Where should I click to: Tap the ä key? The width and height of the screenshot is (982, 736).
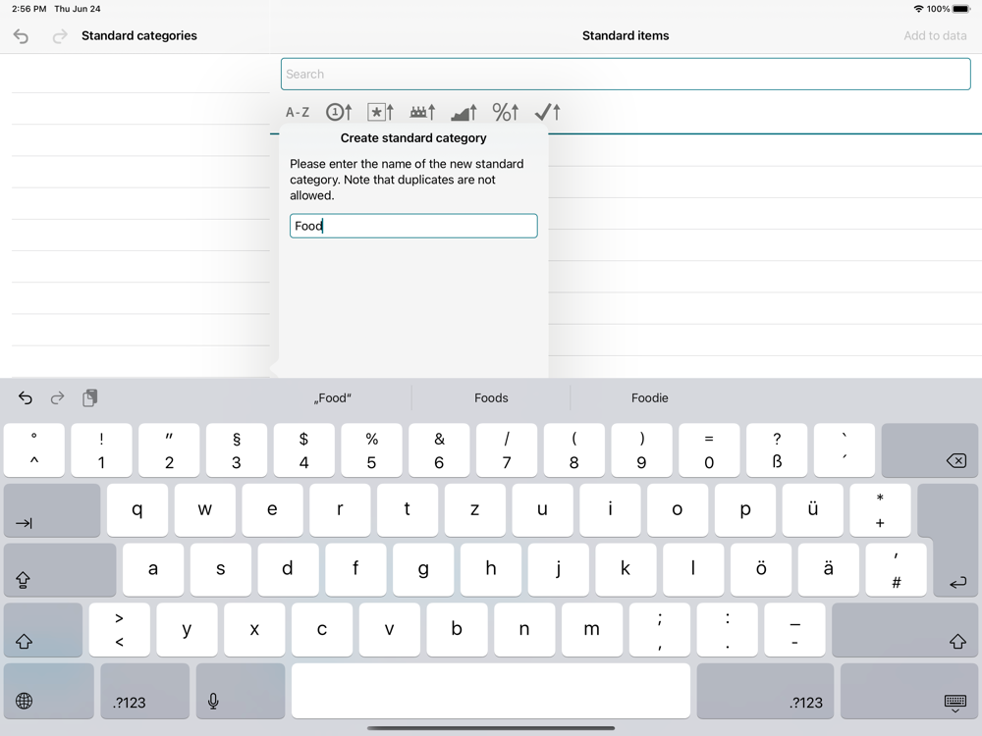click(x=829, y=569)
